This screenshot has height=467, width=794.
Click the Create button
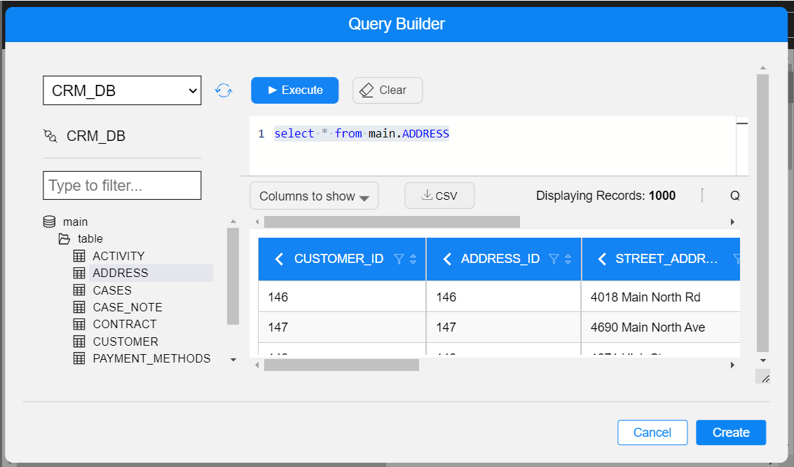(730, 433)
